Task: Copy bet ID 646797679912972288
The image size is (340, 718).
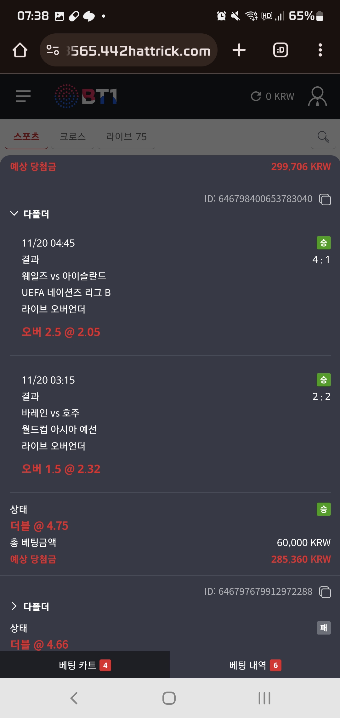Action: (x=325, y=592)
